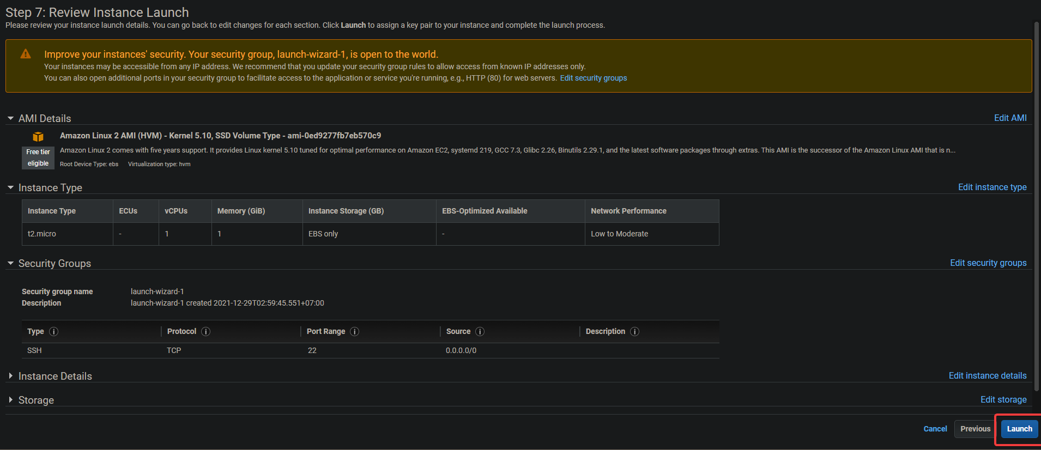The width and height of the screenshot is (1041, 450).
Task: Click the port range value 22
Action: point(312,350)
